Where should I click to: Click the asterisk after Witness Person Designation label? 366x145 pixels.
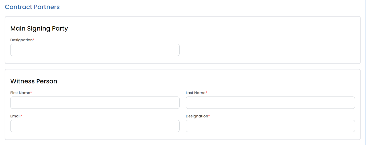pyautogui.click(x=209, y=116)
